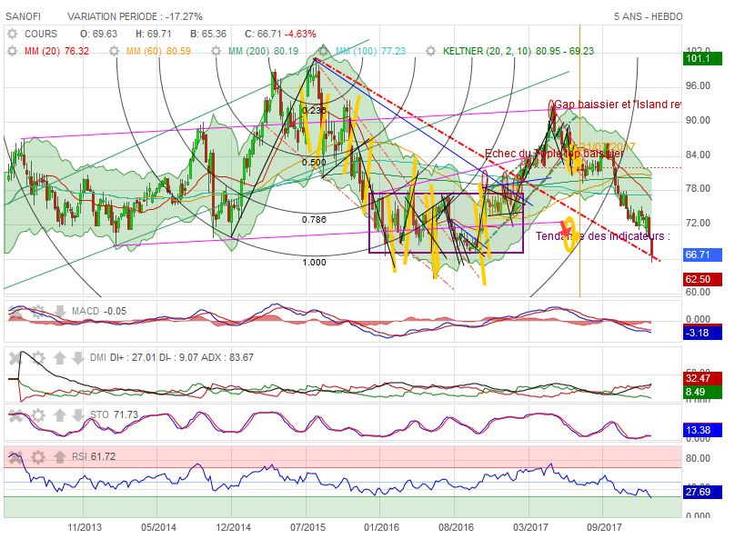
Task: Open settings gear for MM (200)
Action: (x=216, y=51)
